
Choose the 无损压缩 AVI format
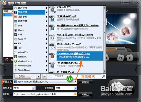click(76, 9)
